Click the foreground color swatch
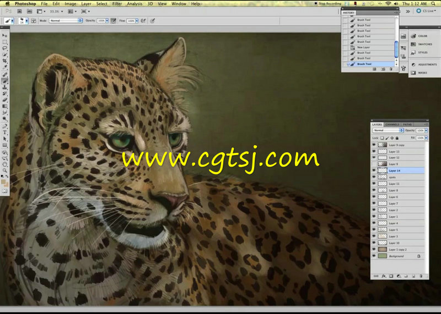 (x=3, y=181)
